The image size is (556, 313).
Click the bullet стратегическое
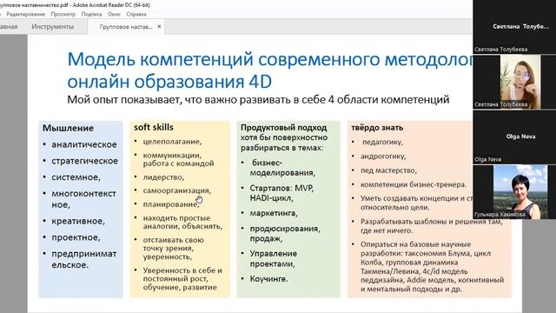point(85,161)
